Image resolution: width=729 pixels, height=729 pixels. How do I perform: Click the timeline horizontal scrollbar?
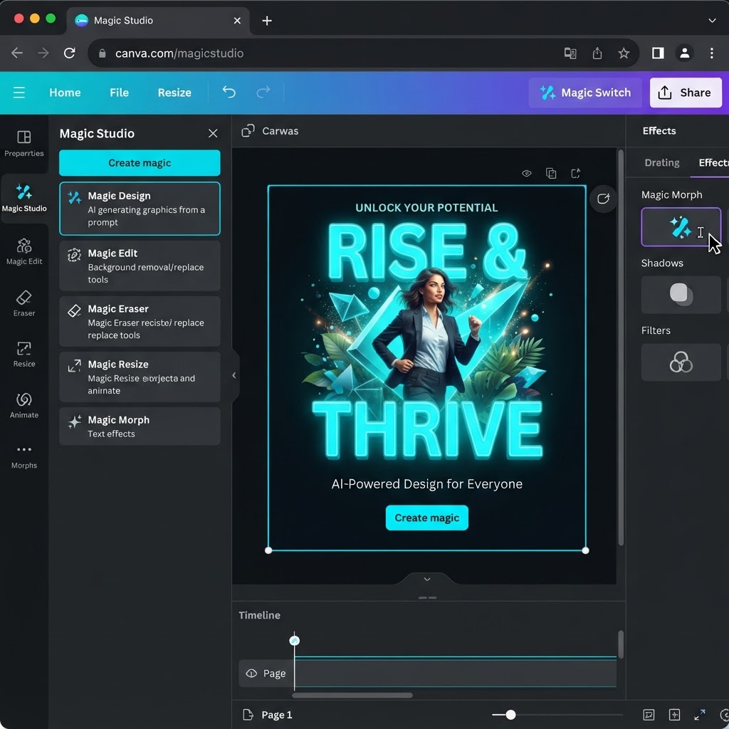point(352,696)
